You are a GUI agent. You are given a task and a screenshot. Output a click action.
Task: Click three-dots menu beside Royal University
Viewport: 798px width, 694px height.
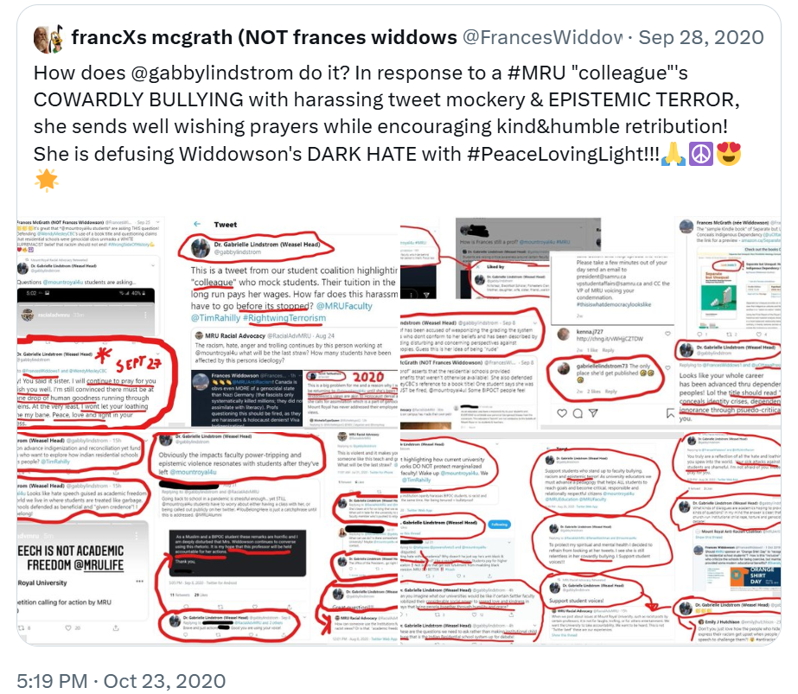tap(139, 581)
